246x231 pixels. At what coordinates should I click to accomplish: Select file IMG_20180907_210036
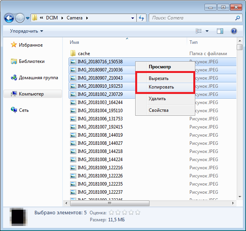[x=100, y=70]
